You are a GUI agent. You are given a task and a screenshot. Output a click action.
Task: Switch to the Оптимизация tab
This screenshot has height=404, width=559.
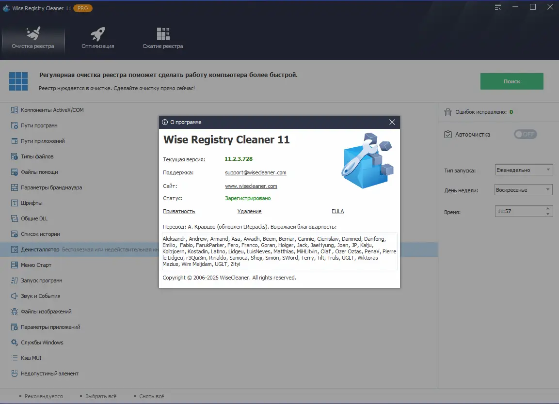(97, 38)
